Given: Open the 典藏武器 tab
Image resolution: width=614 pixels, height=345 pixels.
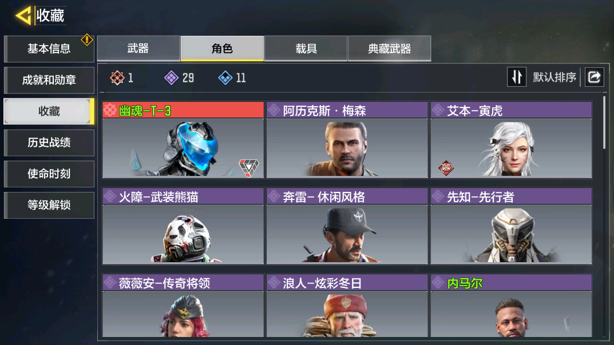Looking at the screenshot, I should point(390,49).
